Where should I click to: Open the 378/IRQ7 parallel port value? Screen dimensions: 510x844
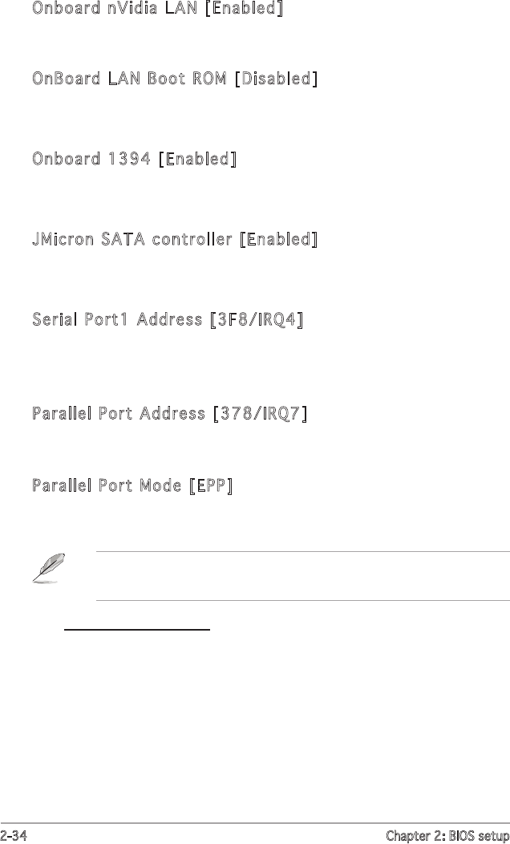tap(261, 414)
